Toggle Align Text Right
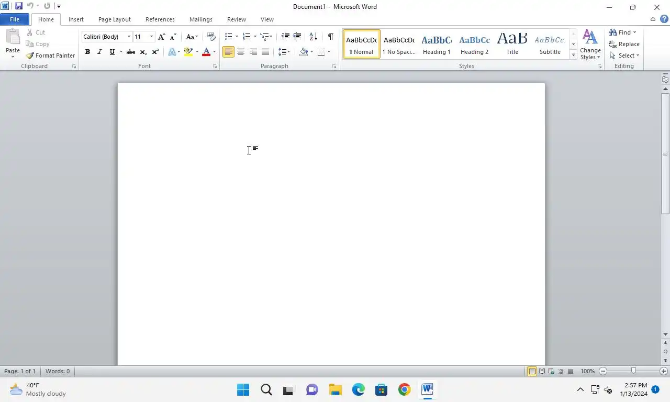Image resolution: width=670 pixels, height=402 pixels. [253, 52]
